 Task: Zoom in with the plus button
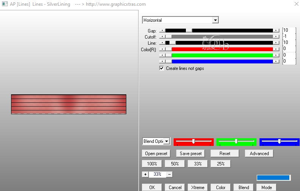(145, 174)
